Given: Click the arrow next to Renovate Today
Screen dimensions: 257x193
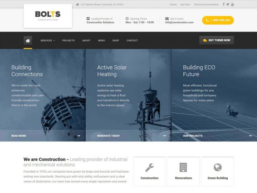Looking at the screenshot, I should coord(165,136).
